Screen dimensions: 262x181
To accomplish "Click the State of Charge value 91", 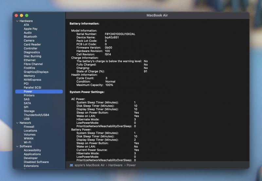I will [x=145, y=71].
